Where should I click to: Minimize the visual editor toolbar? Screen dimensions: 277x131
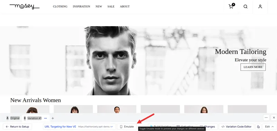click(x=266, y=118)
